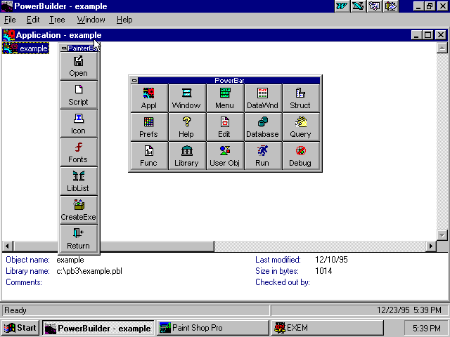450x337 pixels.
Task: Click the horizontal scrollbar right arrow
Action: [x=431, y=246]
